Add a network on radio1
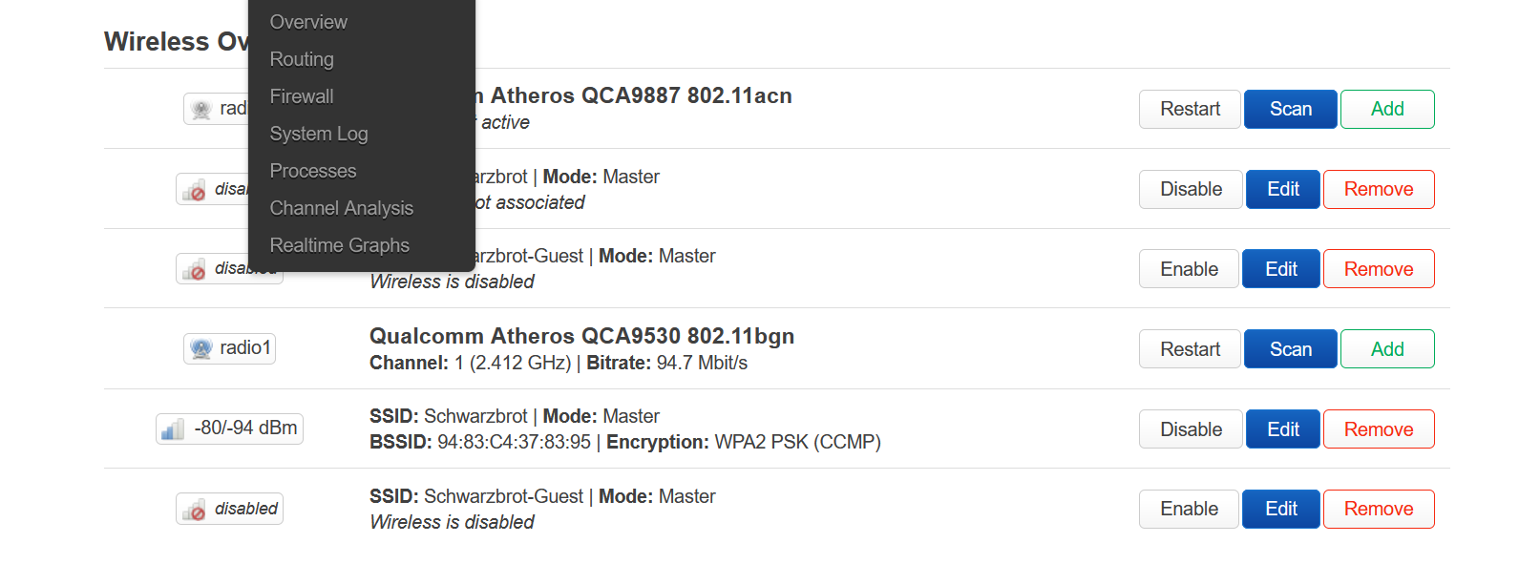This screenshot has height=585, width=1519. click(1386, 349)
